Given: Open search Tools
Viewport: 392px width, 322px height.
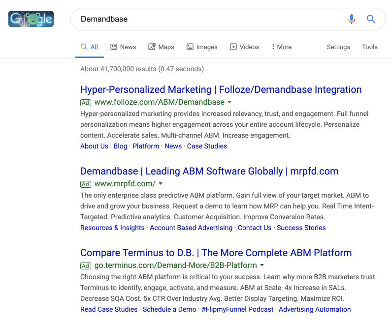Looking at the screenshot, I should tap(370, 47).
